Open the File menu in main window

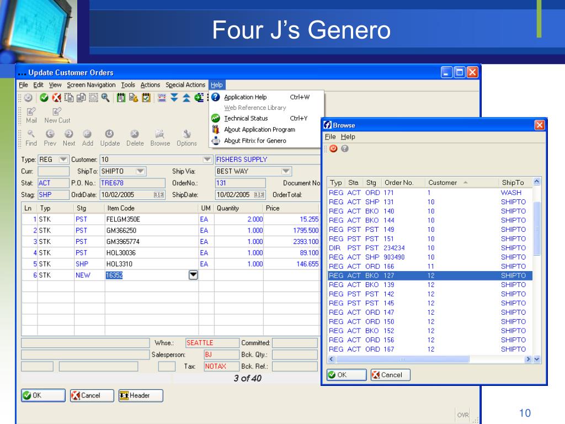point(23,84)
